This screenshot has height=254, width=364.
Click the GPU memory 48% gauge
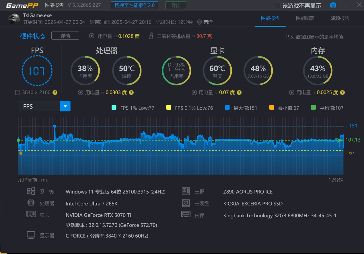pyautogui.click(x=258, y=71)
